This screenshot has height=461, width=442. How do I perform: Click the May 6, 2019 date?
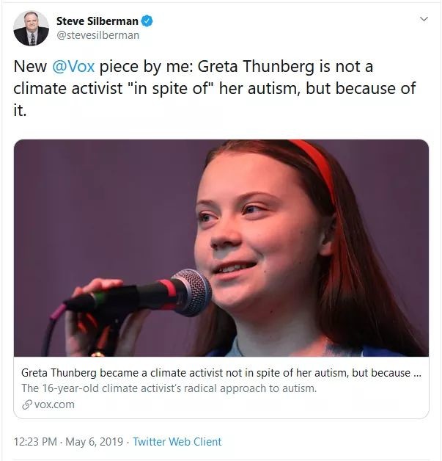95,442
